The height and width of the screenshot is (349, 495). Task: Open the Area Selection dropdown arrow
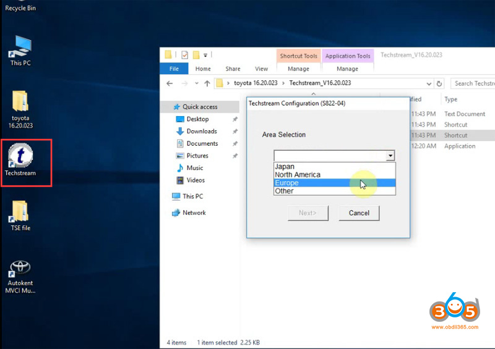tap(390, 156)
